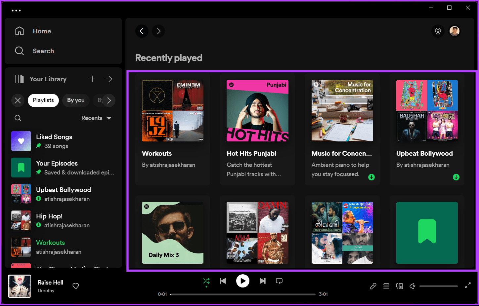
Task: Open Music for Concentration card cover
Action: (x=342, y=111)
